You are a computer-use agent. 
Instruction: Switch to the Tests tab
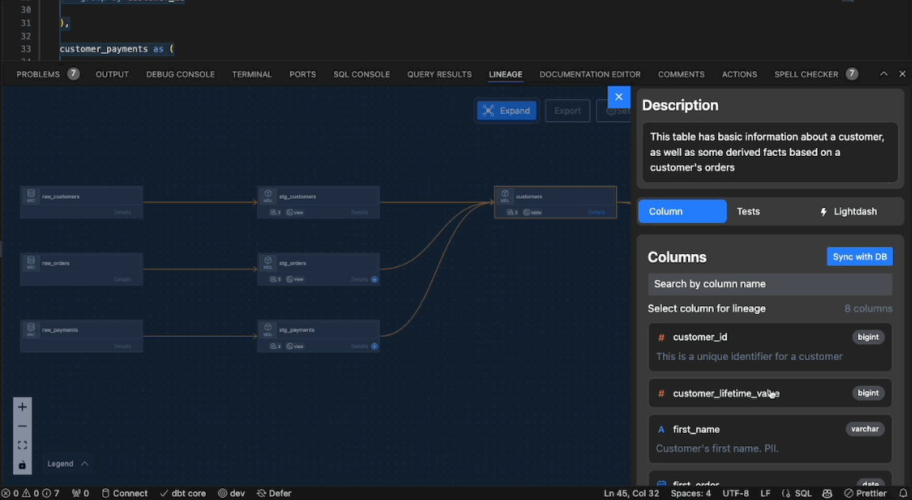(747, 211)
